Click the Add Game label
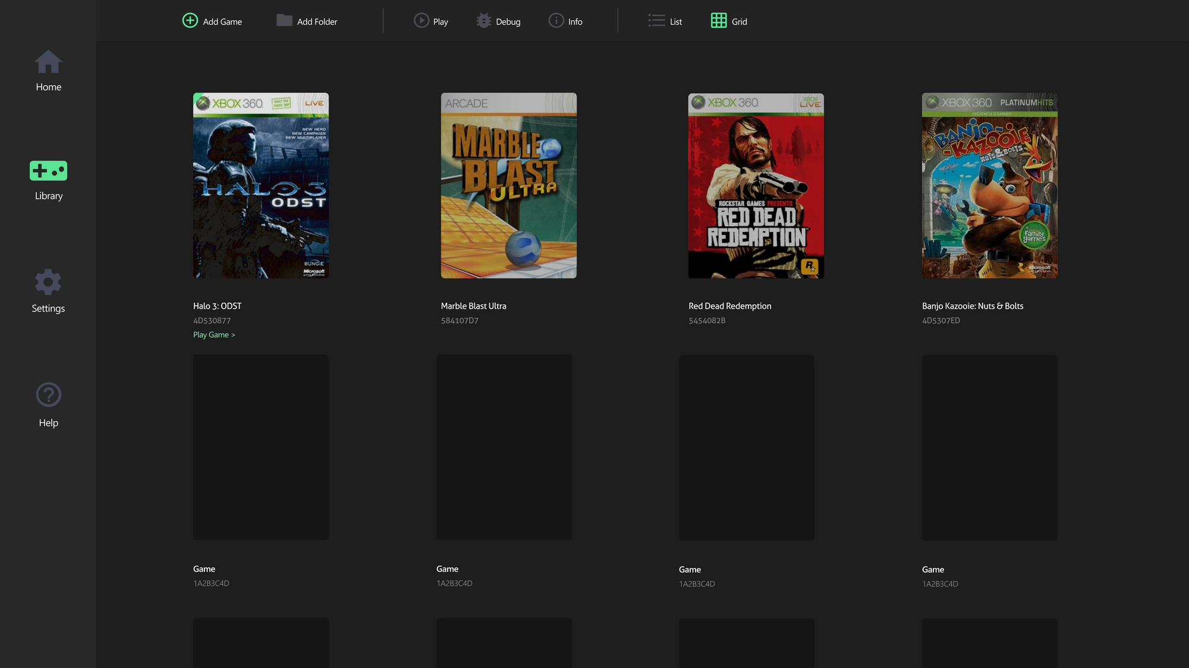This screenshot has height=668, width=1189. (x=222, y=22)
